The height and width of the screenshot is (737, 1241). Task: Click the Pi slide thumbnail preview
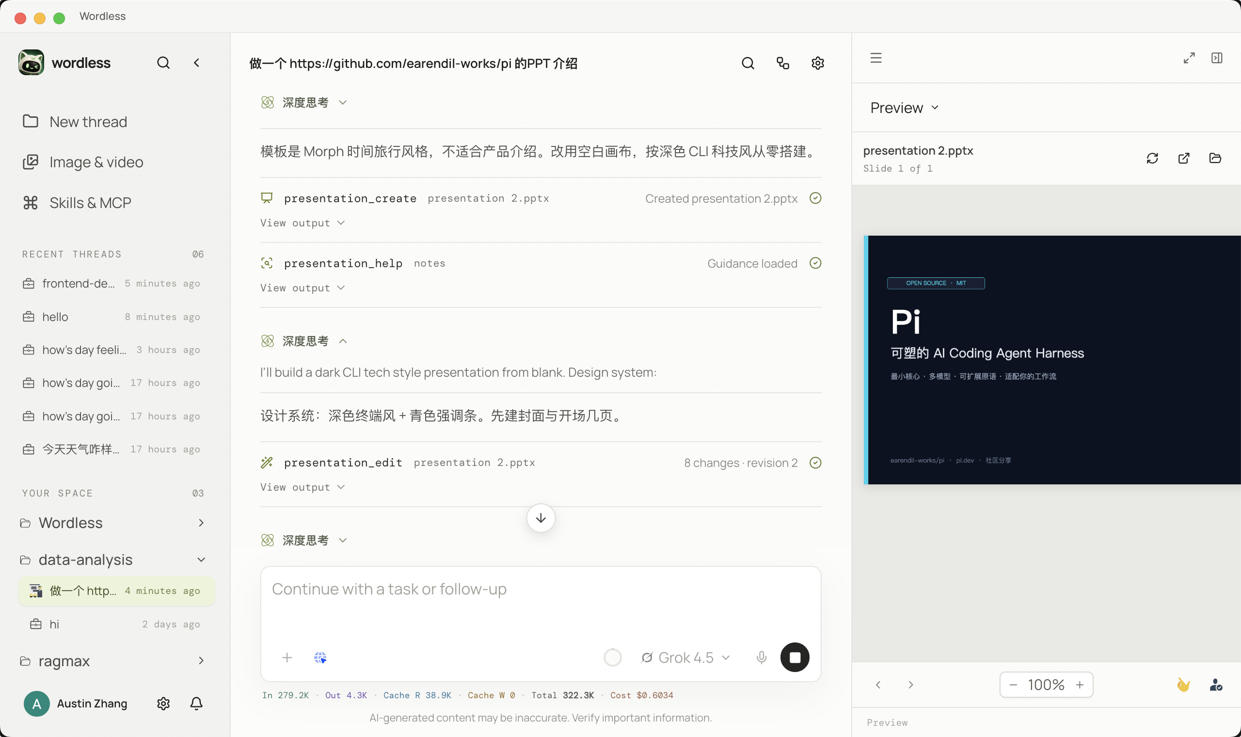coord(1052,360)
